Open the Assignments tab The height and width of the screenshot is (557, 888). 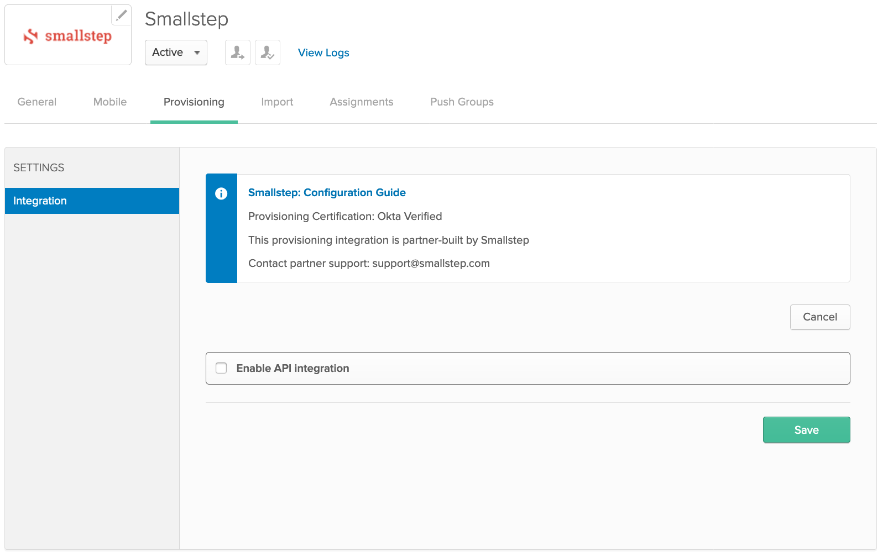click(x=362, y=102)
